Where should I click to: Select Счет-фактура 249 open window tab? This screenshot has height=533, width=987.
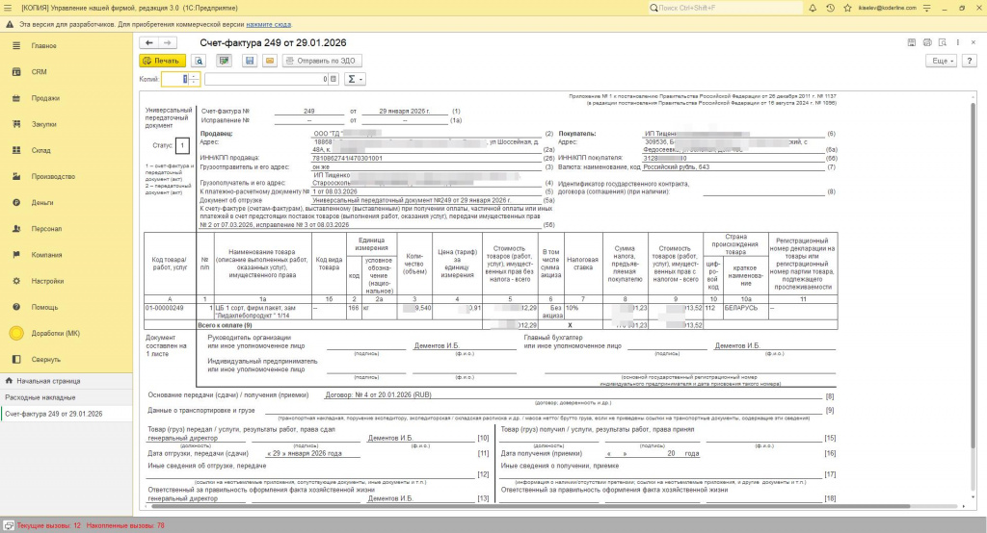click(67, 415)
